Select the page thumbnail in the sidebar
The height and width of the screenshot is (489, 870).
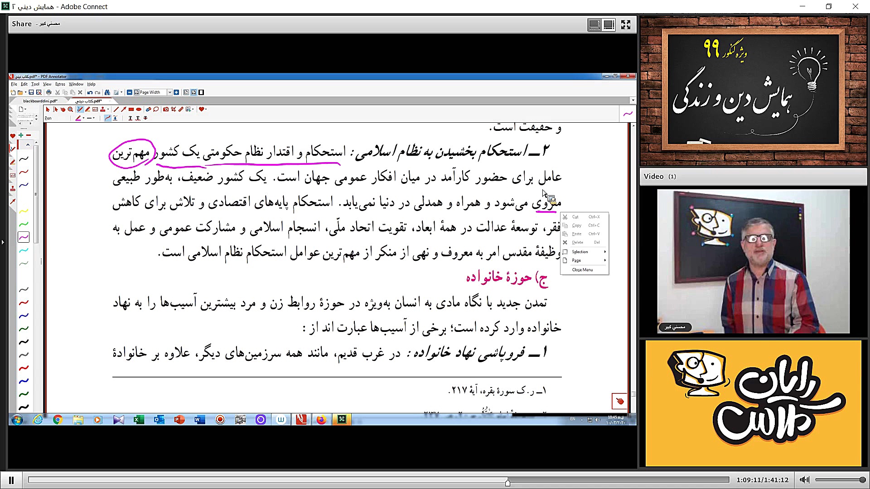(x=26, y=117)
